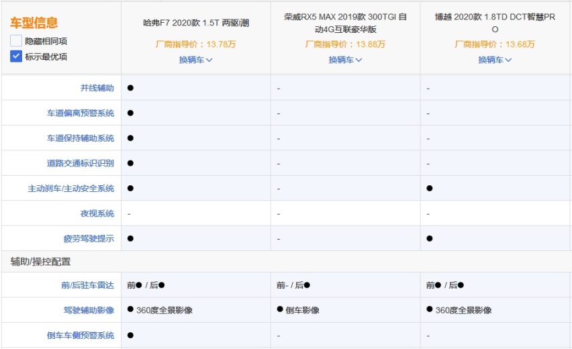Click the 厂商指导价：13.68万 price
Viewport: 572px width, 349px height.
495,44
